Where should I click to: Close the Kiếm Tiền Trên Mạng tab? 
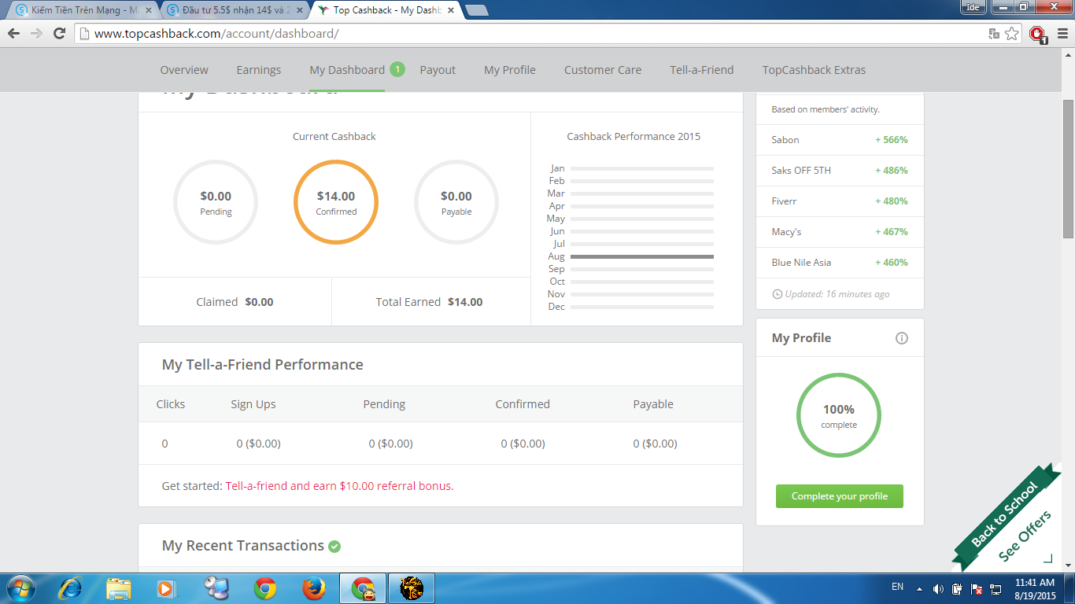pos(149,10)
